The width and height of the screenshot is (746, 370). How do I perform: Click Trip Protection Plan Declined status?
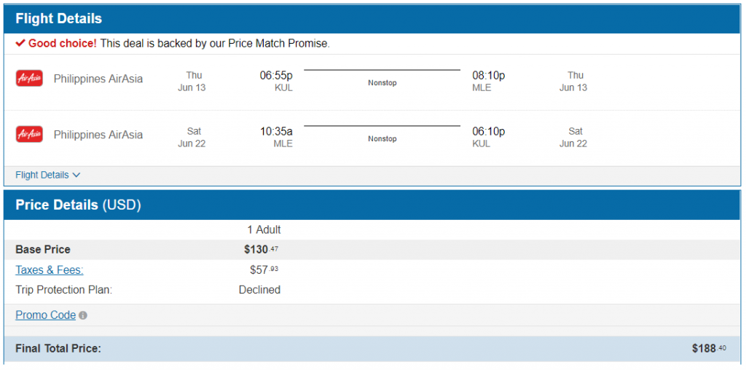click(x=259, y=290)
